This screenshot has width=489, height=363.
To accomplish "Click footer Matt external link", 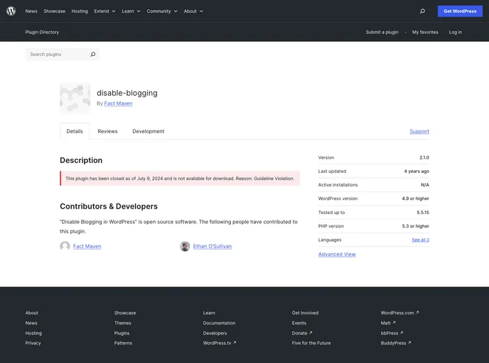I will (388, 323).
